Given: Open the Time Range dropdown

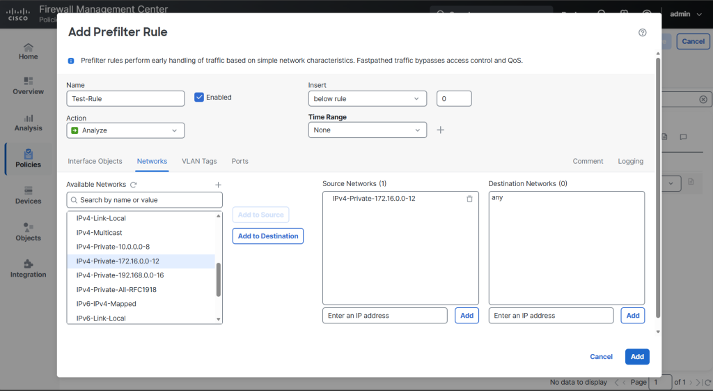Looking at the screenshot, I should (368, 130).
